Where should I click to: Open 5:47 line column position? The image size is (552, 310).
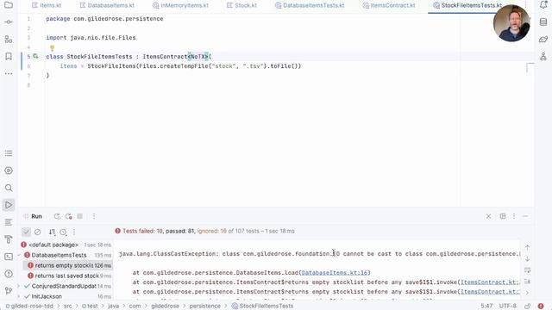[x=486, y=307]
